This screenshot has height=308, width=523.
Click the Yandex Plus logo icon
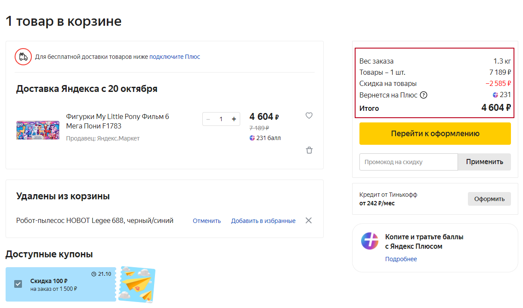tap(370, 241)
